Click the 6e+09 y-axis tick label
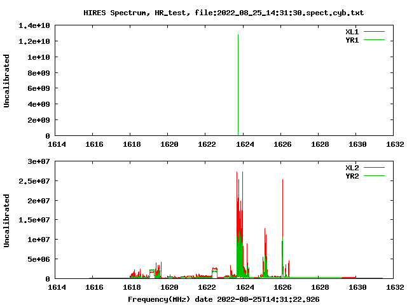Image resolution: width=407 pixels, height=305 pixels. [39, 88]
